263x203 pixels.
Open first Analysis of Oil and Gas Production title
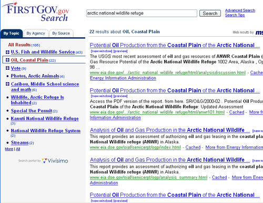170,130
